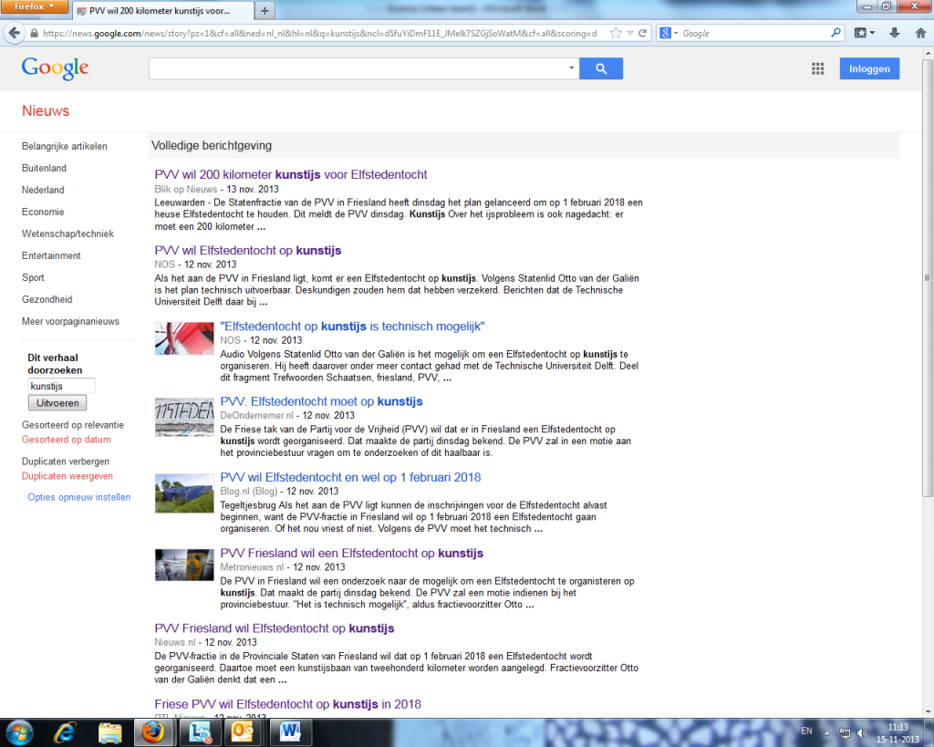
Task: Click the red NOS article thumbnail
Action: tap(184, 338)
